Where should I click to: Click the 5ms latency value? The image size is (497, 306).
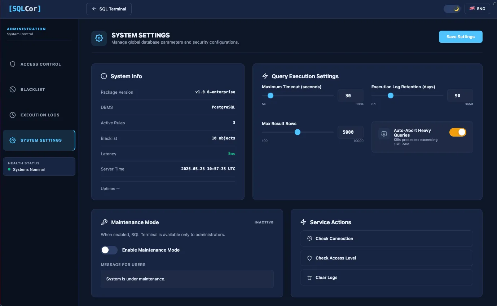point(232,154)
